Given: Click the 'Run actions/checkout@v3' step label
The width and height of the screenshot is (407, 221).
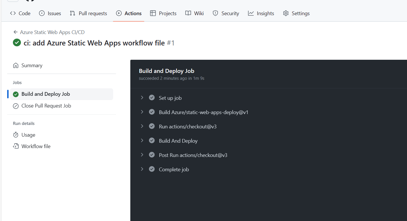Looking at the screenshot, I should click(188, 127).
